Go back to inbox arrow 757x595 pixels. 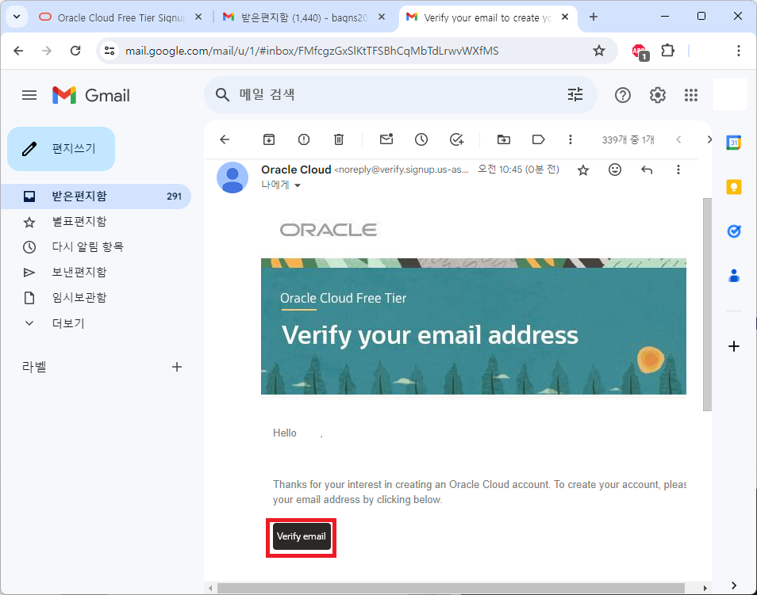[x=225, y=139]
